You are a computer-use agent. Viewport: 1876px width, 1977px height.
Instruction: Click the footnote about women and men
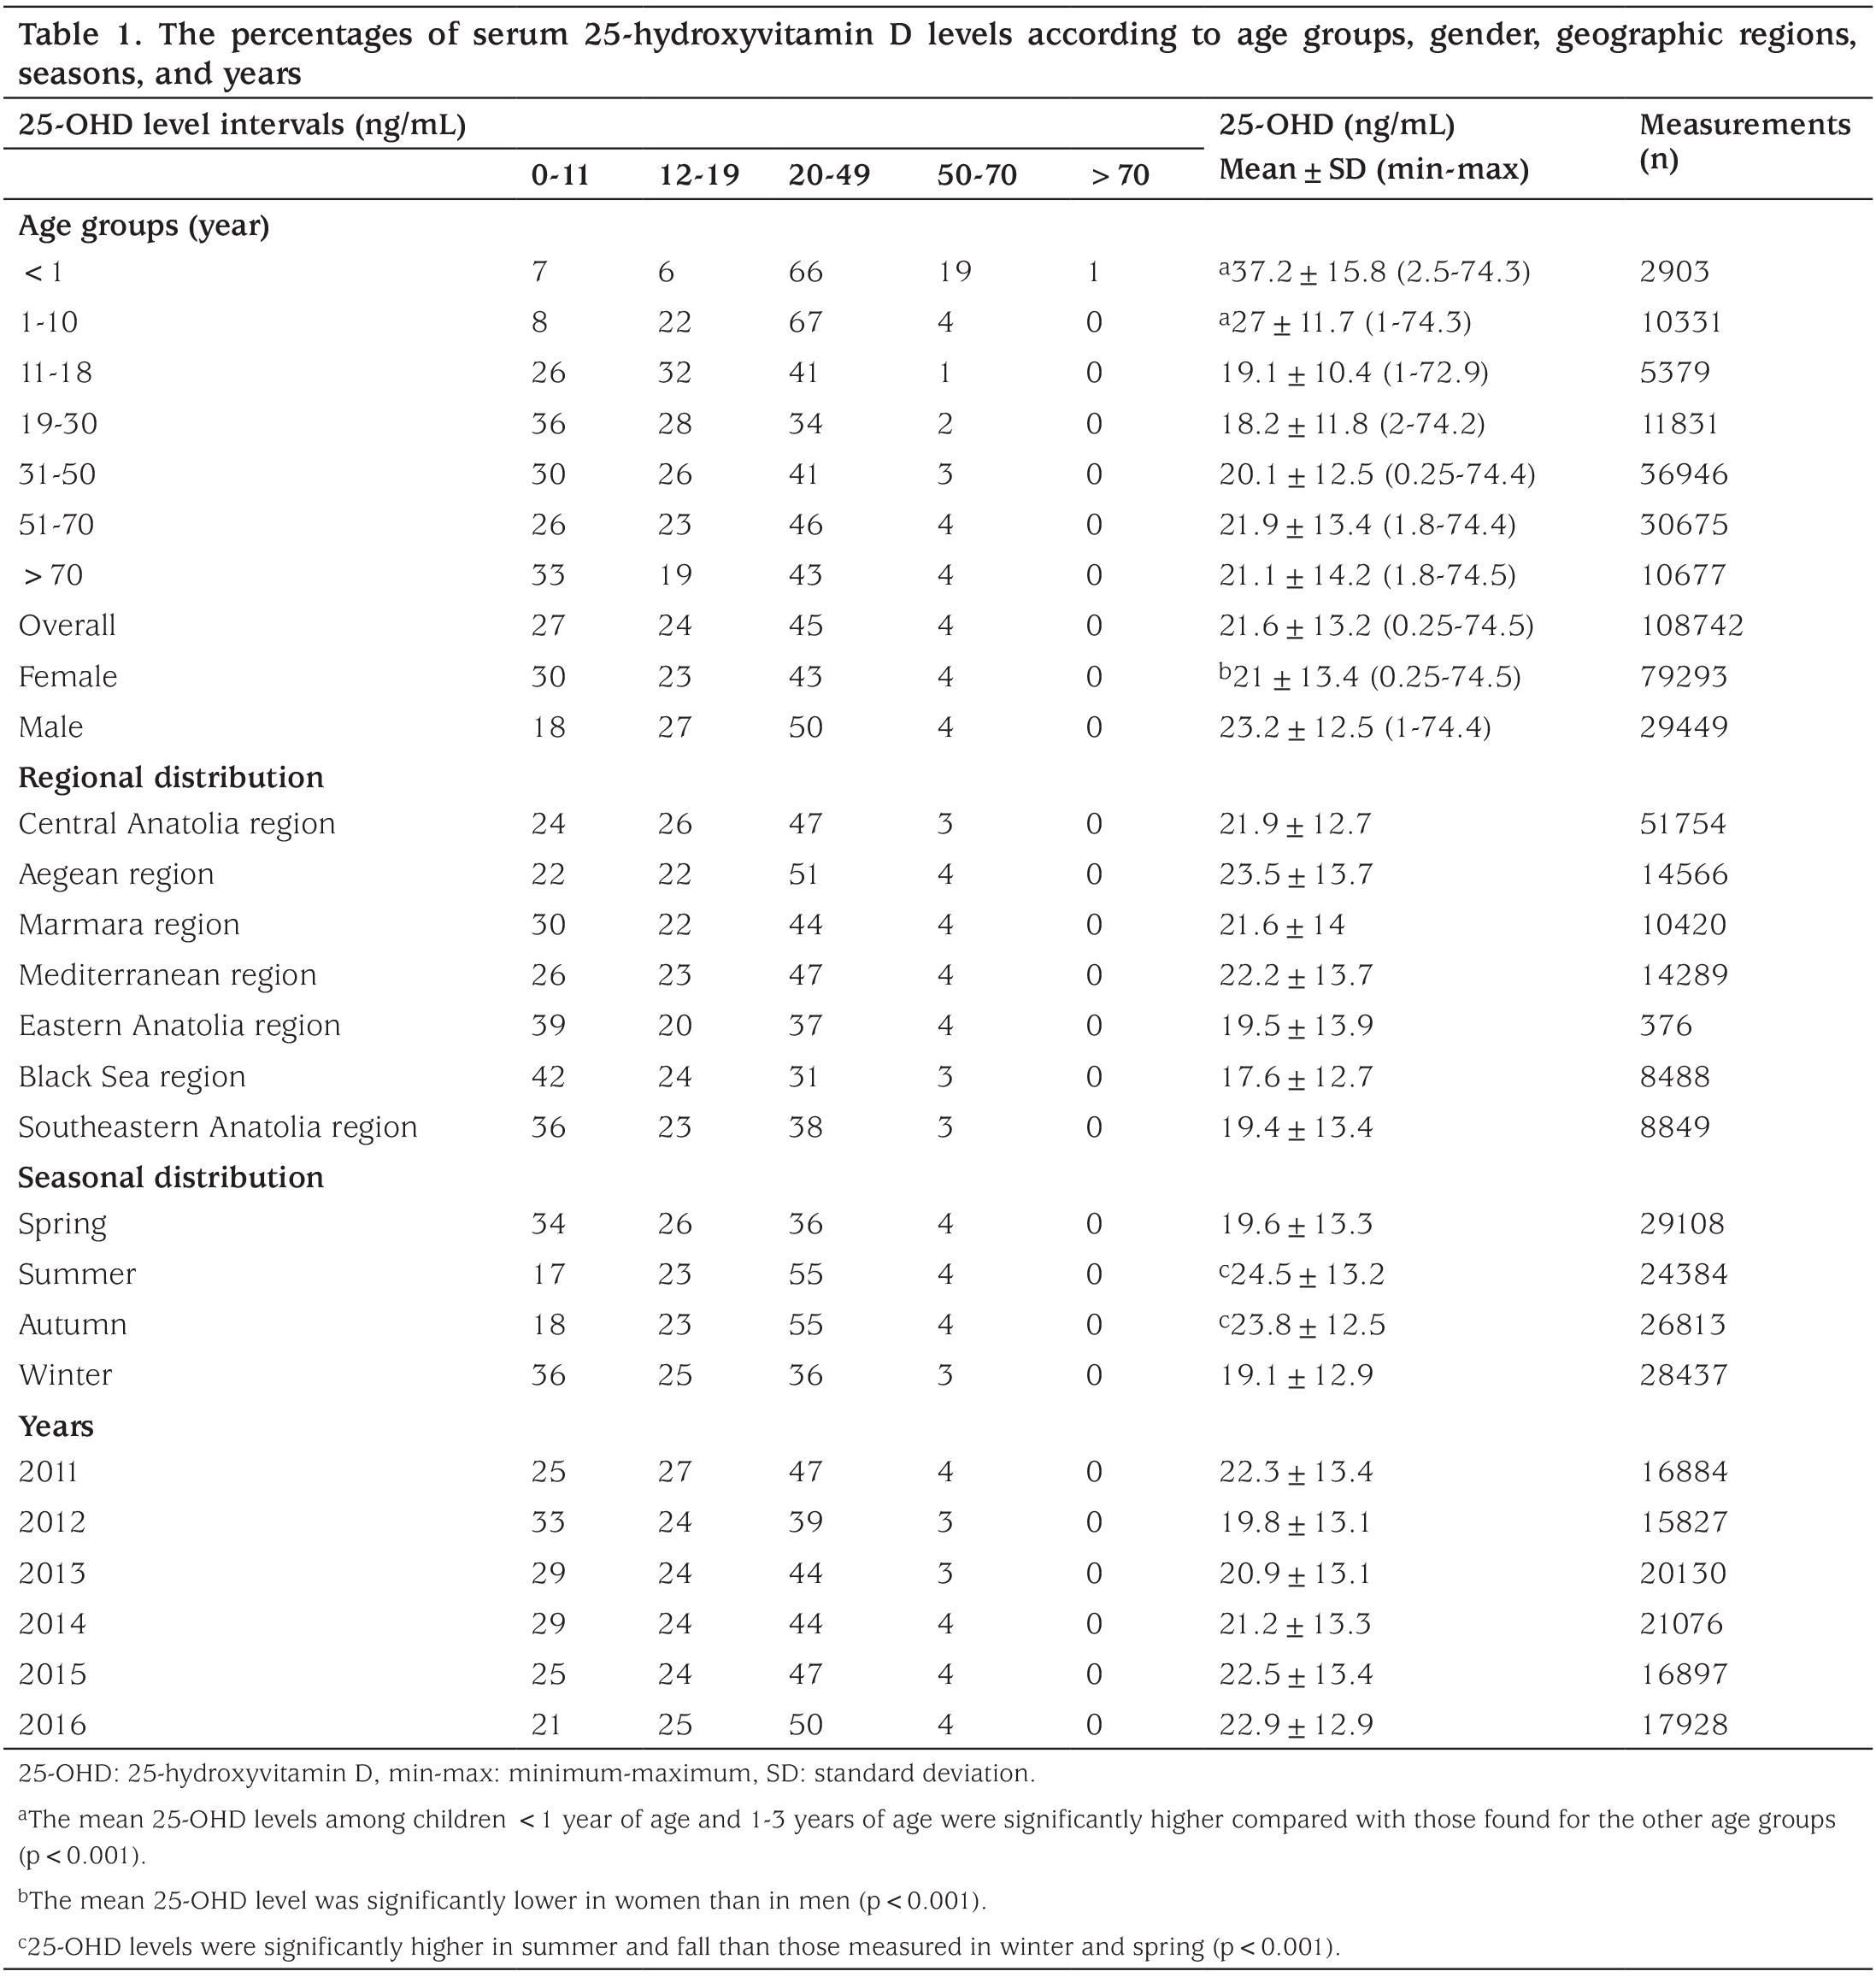coord(502,1900)
